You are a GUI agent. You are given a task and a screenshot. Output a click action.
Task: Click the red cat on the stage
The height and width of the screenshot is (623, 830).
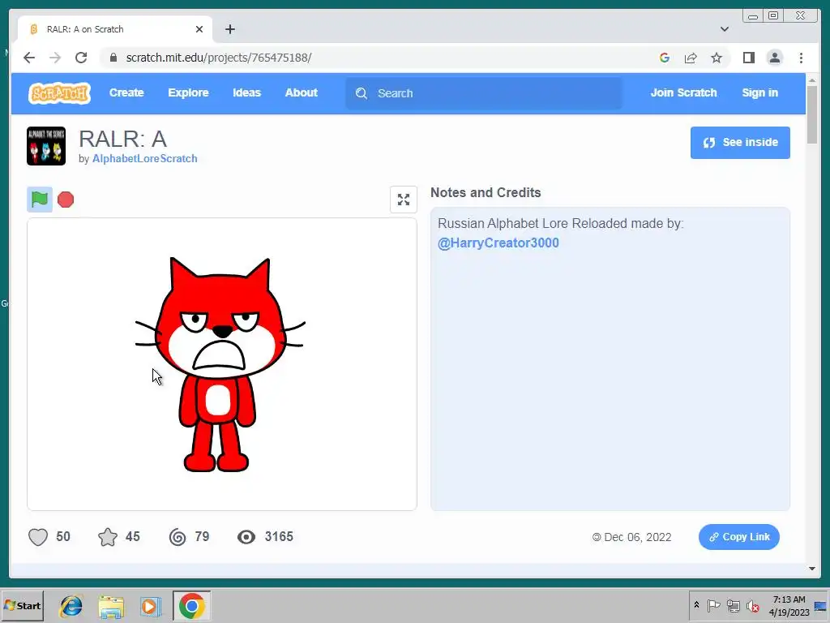coord(219,364)
